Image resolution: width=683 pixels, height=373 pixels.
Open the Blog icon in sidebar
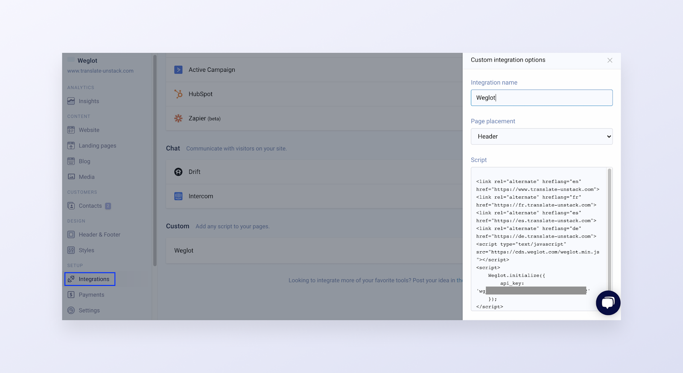point(71,161)
